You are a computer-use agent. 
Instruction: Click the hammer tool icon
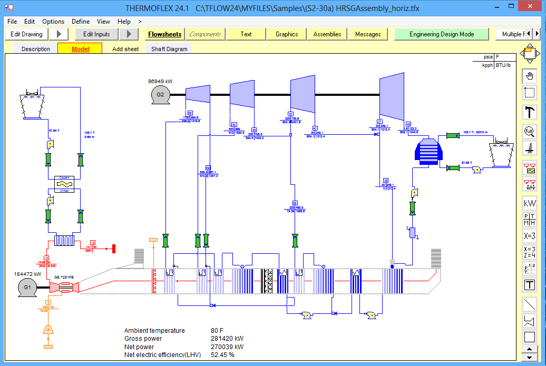point(530,112)
